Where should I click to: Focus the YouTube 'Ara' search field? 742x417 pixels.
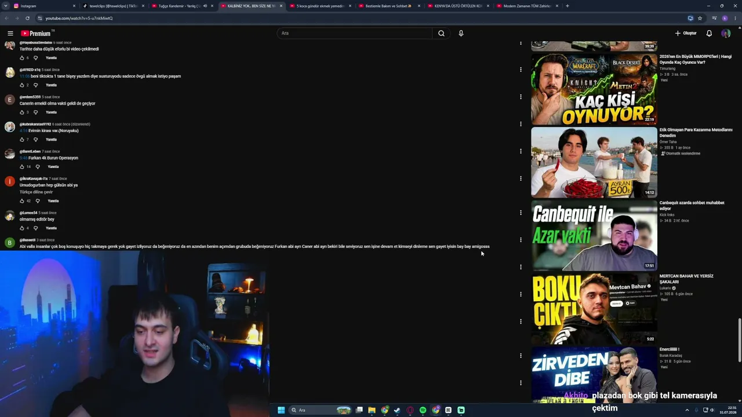355,34
